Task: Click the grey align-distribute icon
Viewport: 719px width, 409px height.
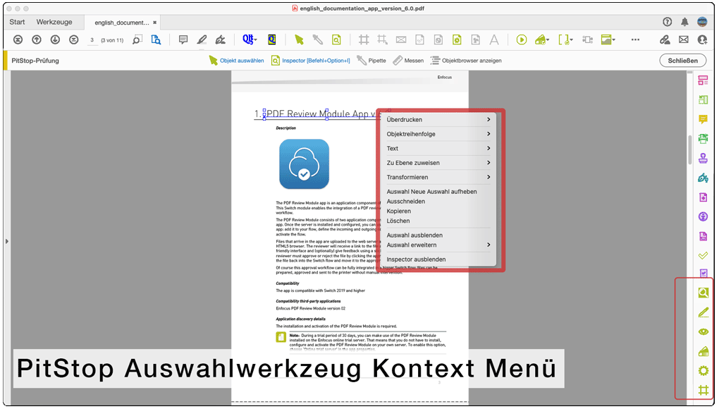Action: [587, 40]
